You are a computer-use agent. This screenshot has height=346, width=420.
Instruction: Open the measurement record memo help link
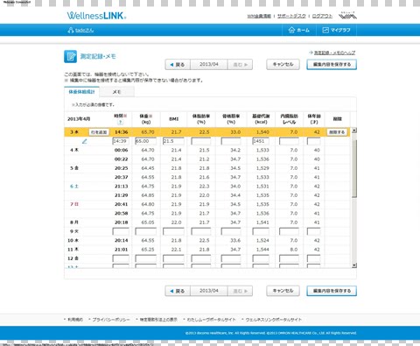pyautogui.click(x=334, y=53)
